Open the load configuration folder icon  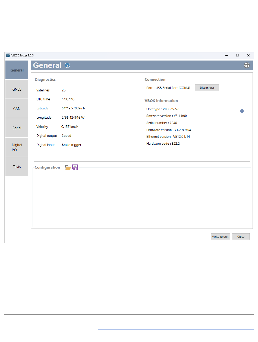click(68, 167)
